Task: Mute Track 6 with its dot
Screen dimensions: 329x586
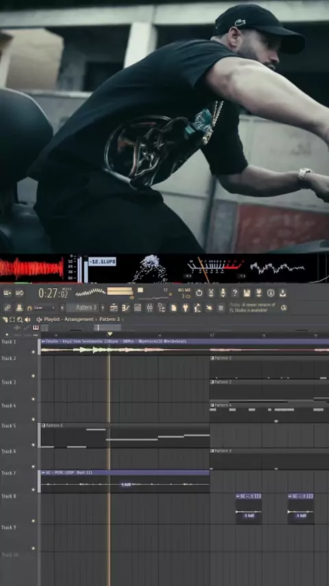Action: coord(33,467)
